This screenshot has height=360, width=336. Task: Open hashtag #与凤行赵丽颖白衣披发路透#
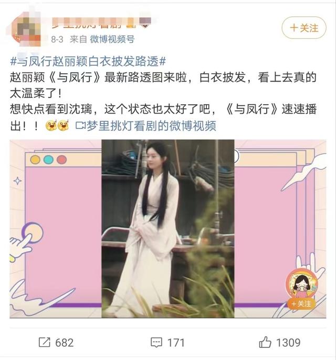click(x=88, y=61)
